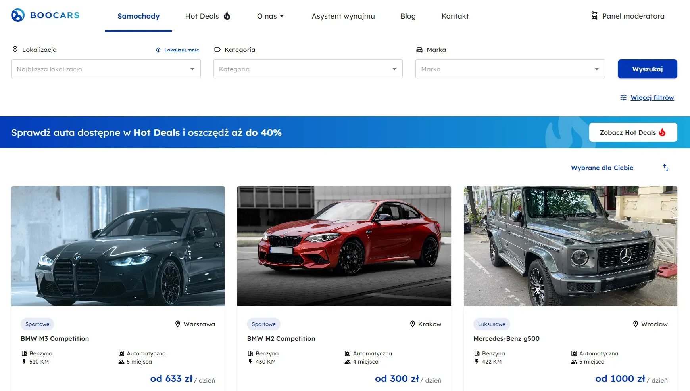Click the moderator panel icon
This screenshot has width=690, height=391.
594,16
